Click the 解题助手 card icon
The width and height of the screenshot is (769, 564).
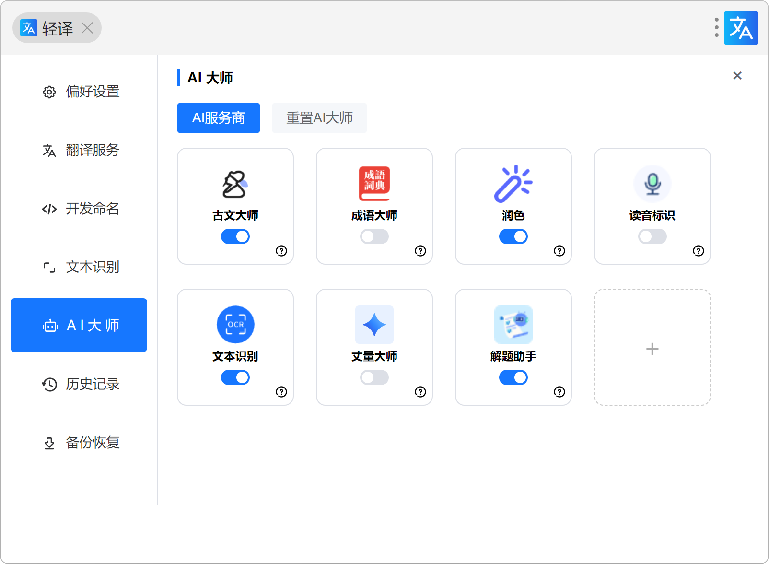pos(513,325)
